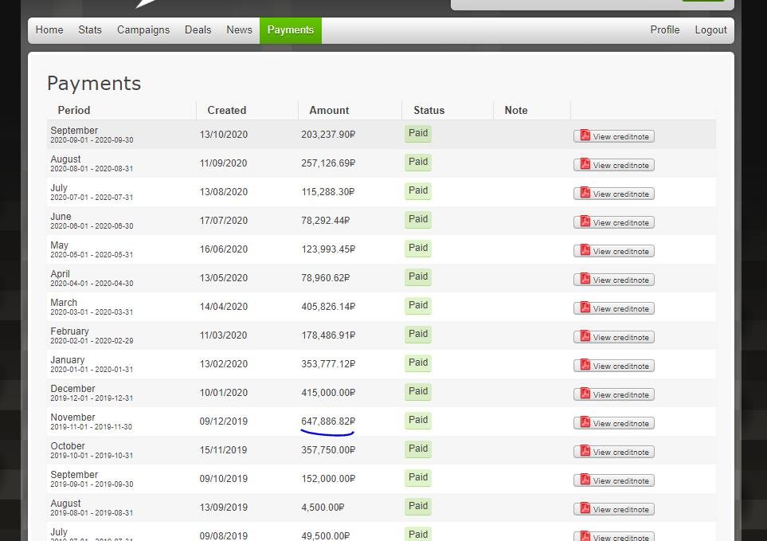The height and width of the screenshot is (541, 767).
Task: Click PDF icon for December 2019 creditnote
Action: (585, 394)
